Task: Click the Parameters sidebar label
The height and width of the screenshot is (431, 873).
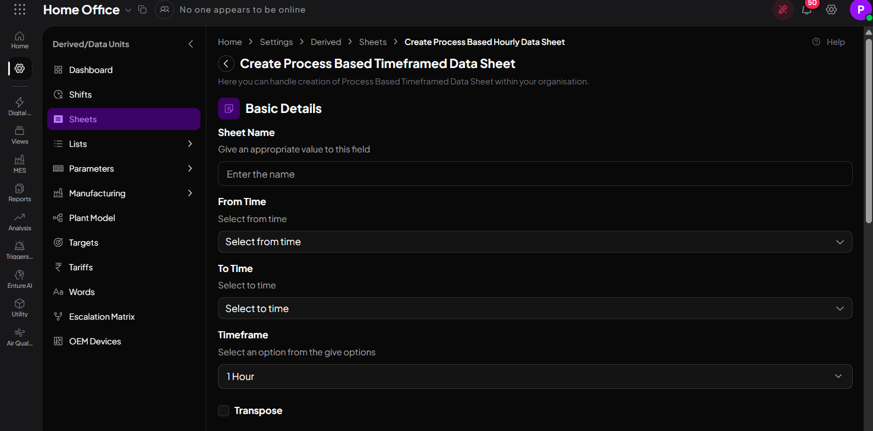Action: tap(92, 168)
